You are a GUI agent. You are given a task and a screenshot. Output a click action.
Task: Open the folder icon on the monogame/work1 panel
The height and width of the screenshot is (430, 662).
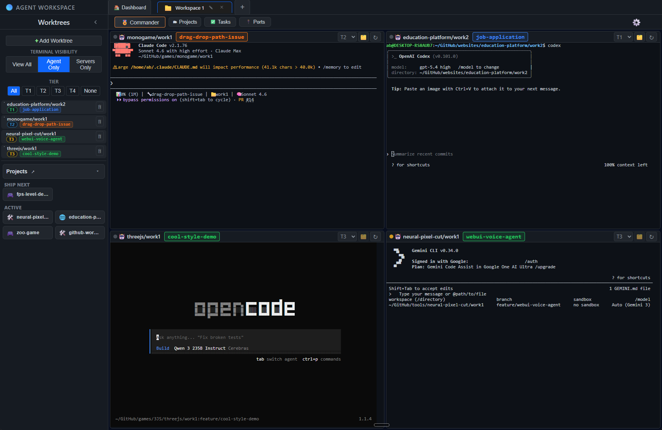click(x=363, y=37)
